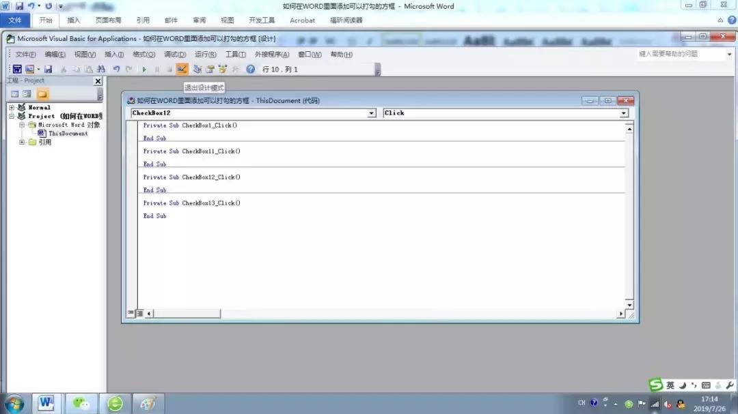Switch to Full Module View at code window bottom
Image resolution: width=738 pixels, height=414 pixels.
click(x=139, y=313)
